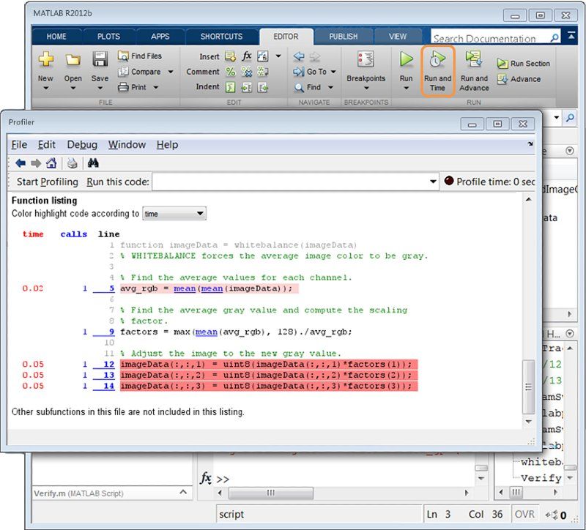Switch to the PUBLISH ribbon tab

point(344,36)
